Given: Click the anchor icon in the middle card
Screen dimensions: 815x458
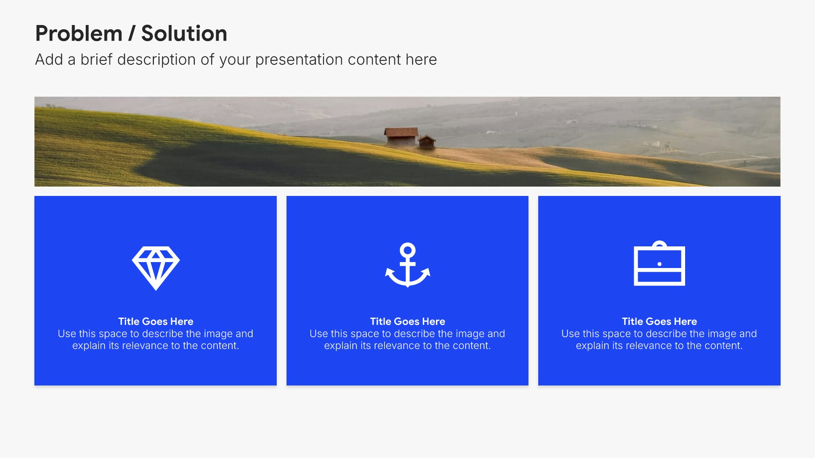Looking at the screenshot, I should tap(407, 265).
